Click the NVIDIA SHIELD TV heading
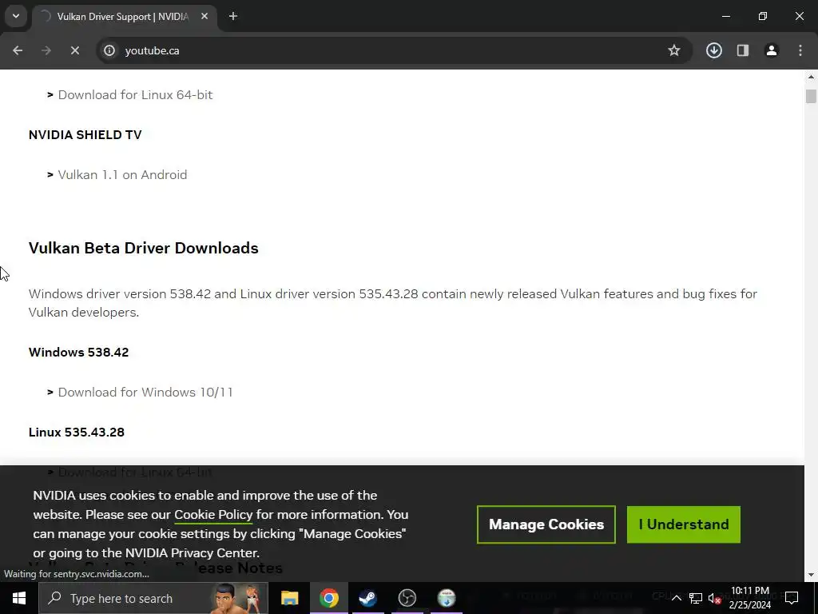 pos(85,134)
